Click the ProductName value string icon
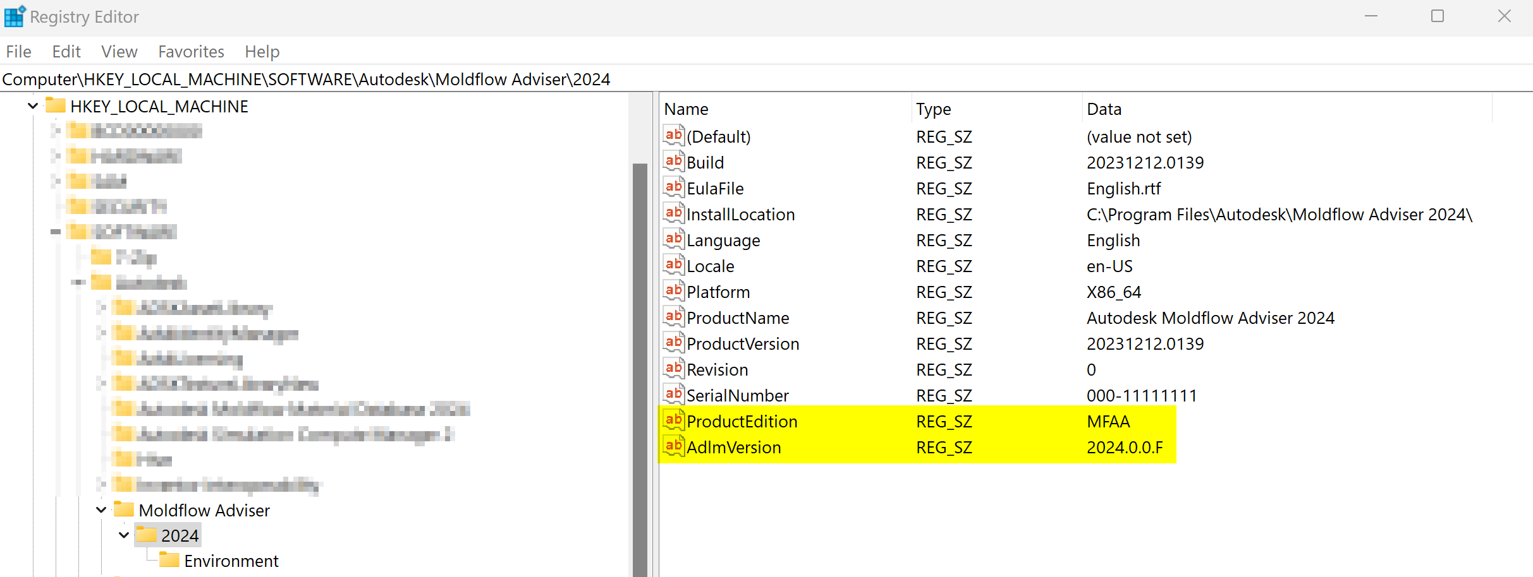 coord(674,316)
